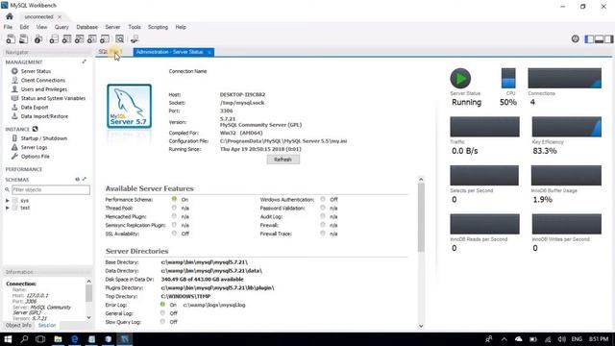The height and width of the screenshot is (346, 615).
Task: Click the Filter objects field
Action: (x=51, y=190)
